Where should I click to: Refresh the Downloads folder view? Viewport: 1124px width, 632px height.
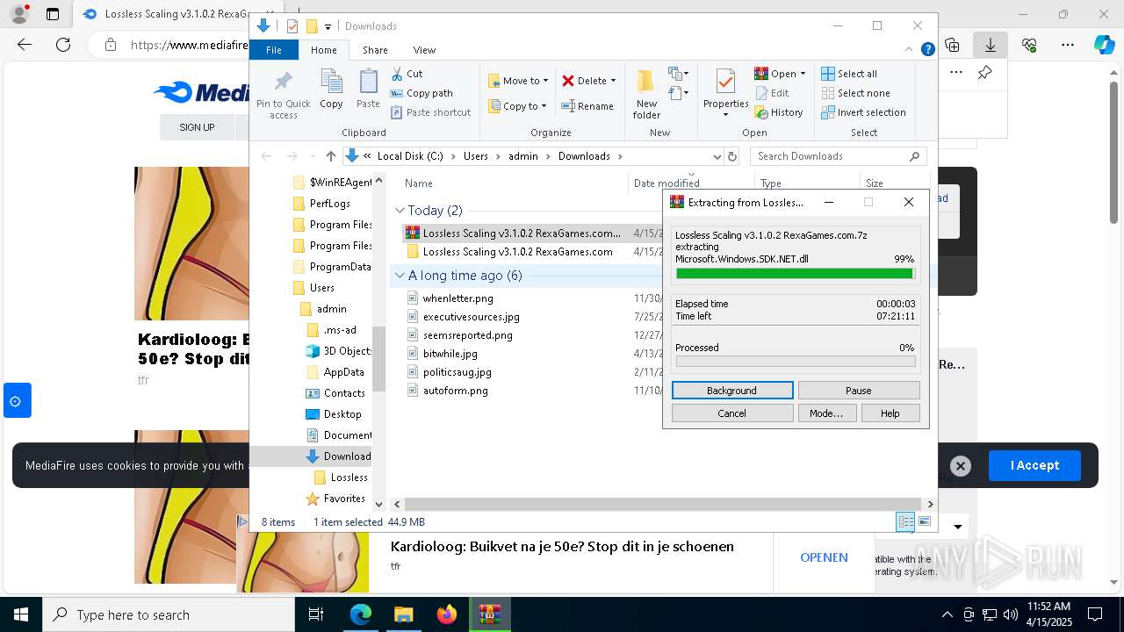[732, 156]
